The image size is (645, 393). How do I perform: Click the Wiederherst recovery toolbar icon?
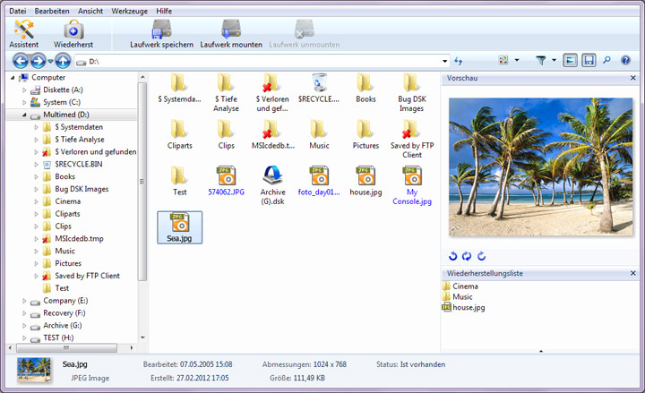tap(73, 34)
